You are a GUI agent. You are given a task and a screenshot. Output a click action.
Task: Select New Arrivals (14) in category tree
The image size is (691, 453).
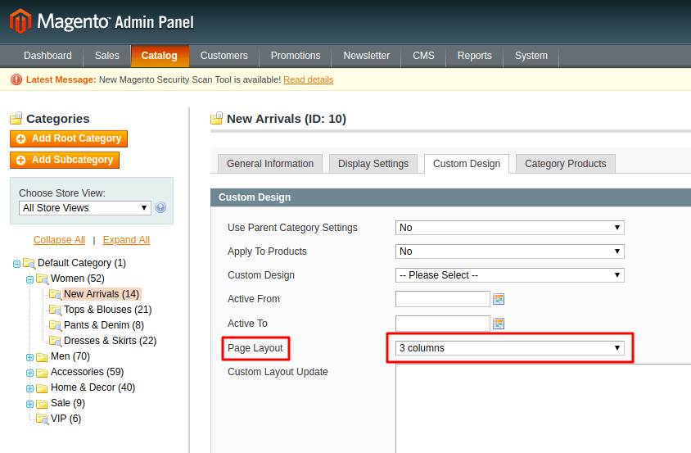[x=102, y=294]
